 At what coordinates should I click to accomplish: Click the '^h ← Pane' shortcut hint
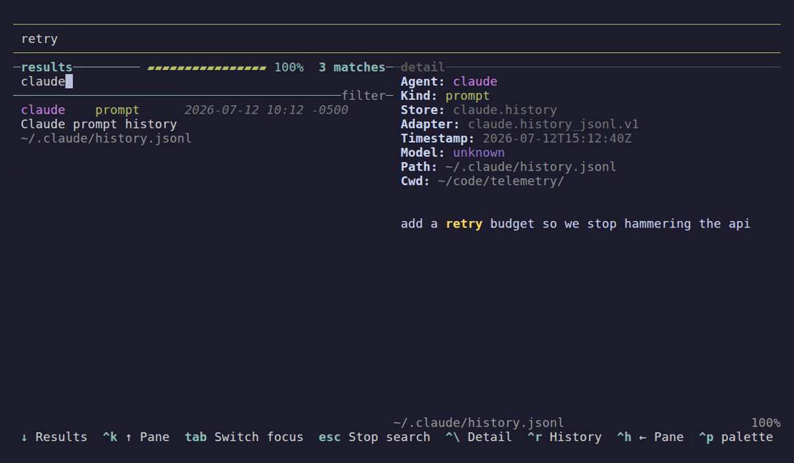click(650, 437)
